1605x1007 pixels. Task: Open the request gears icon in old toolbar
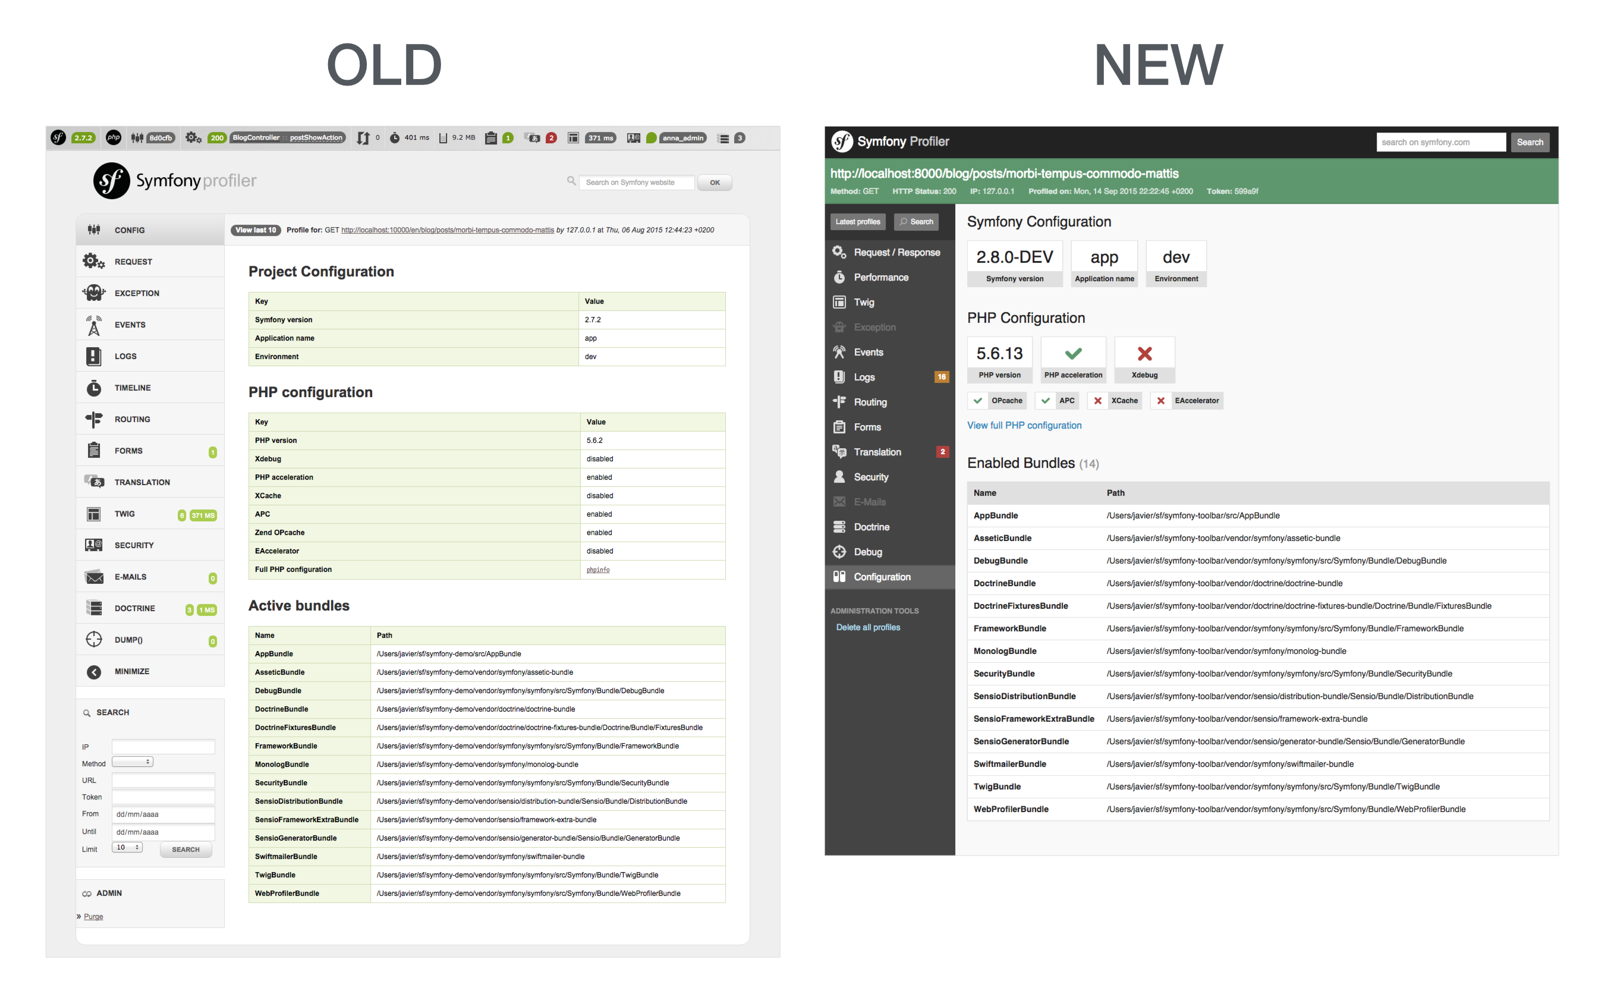[194, 138]
